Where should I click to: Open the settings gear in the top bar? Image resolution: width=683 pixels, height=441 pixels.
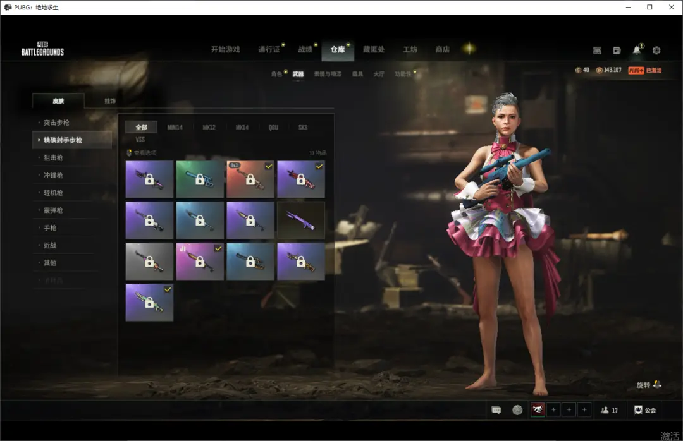tap(656, 51)
